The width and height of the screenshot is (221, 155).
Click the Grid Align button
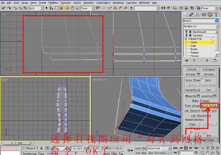pyautogui.click(x=209, y=106)
